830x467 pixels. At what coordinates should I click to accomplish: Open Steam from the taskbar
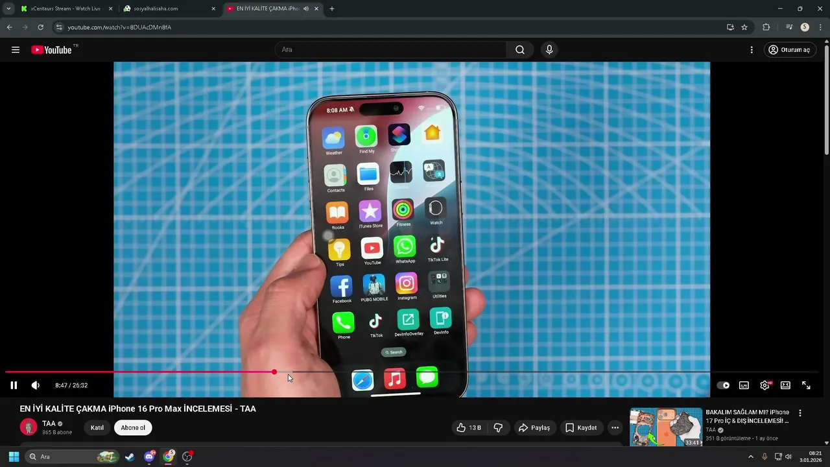point(130,457)
